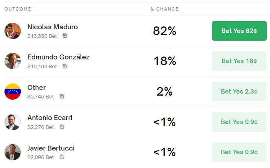270x168 pixels.
Task: Click the Venezuela flag icon for Other
Action: [x=13, y=92]
